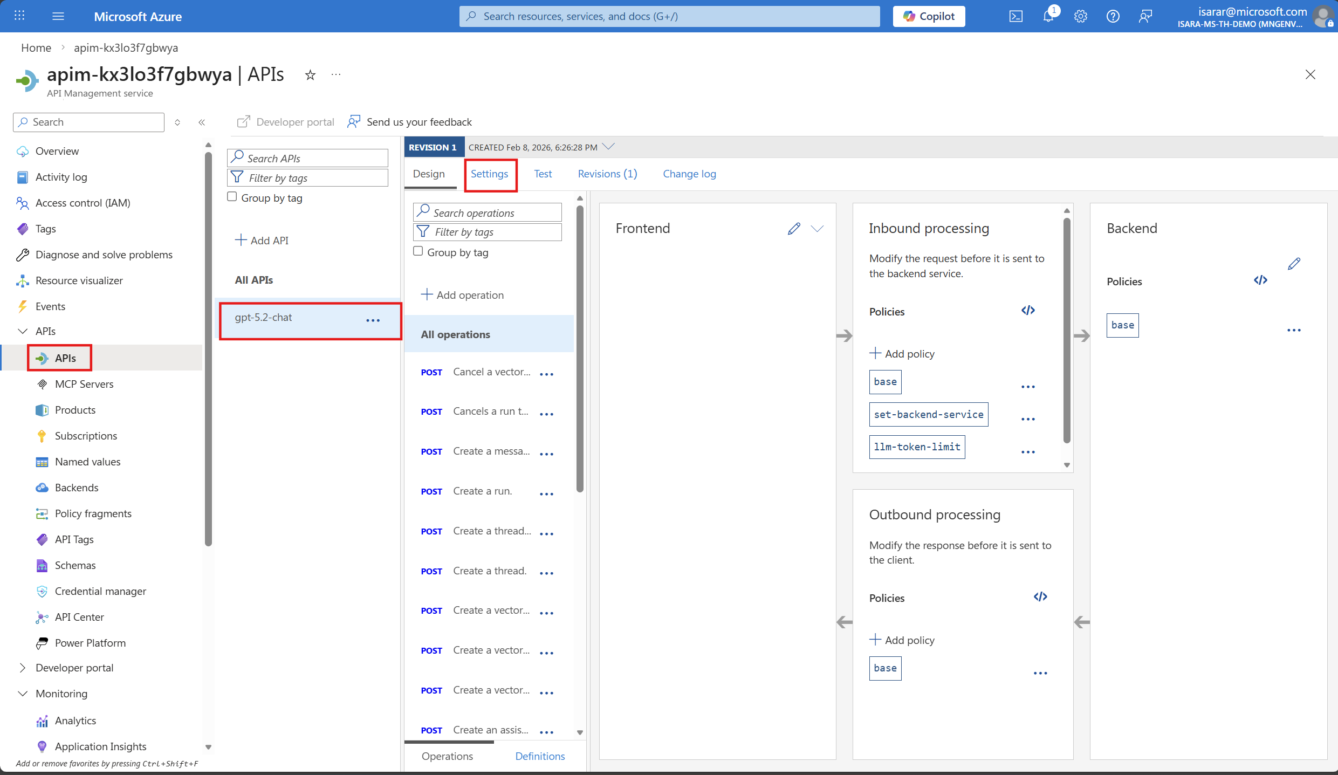Viewport: 1338px width, 775px height.
Task: Open Cloud Shell from the top bar
Action: click(x=1015, y=16)
